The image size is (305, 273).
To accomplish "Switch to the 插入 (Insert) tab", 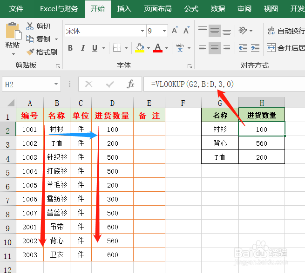I will point(124,8).
